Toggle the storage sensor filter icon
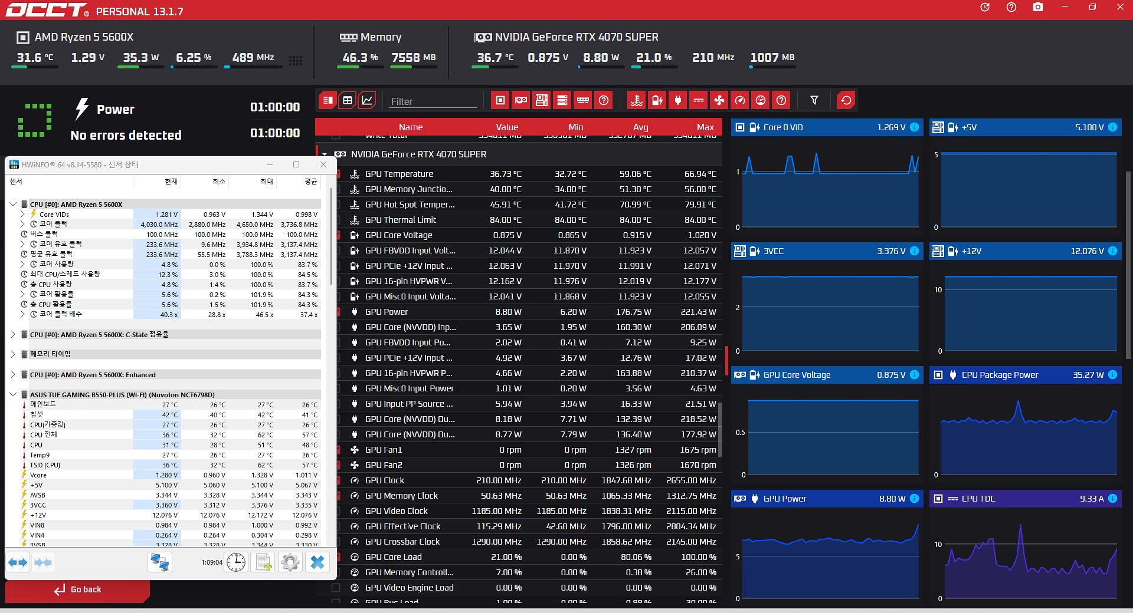 pos(562,100)
